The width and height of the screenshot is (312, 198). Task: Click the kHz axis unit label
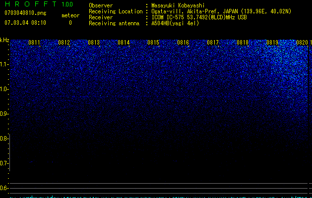click(4, 40)
